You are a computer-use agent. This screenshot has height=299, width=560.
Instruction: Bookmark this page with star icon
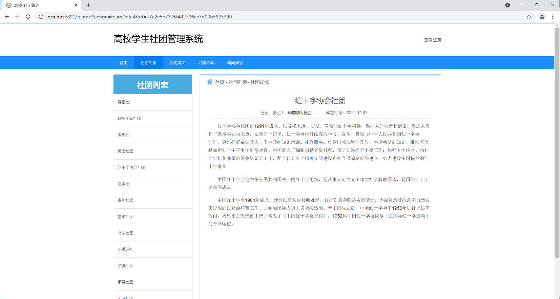pyautogui.click(x=529, y=17)
